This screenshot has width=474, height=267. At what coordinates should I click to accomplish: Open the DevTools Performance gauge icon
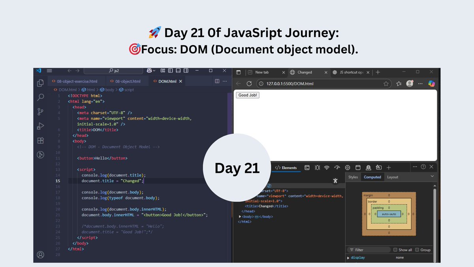[x=337, y=168]
